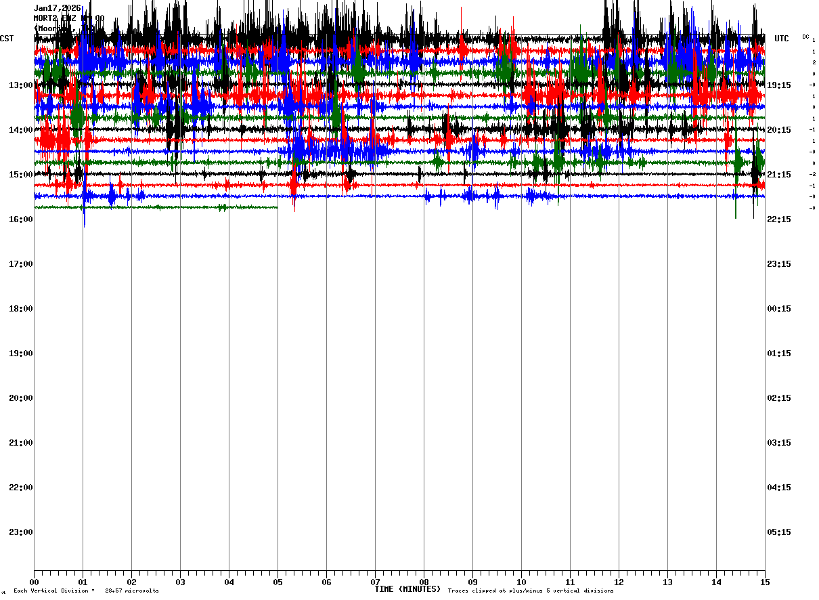Click the 14:00 CST time label

tap(21, 130)
